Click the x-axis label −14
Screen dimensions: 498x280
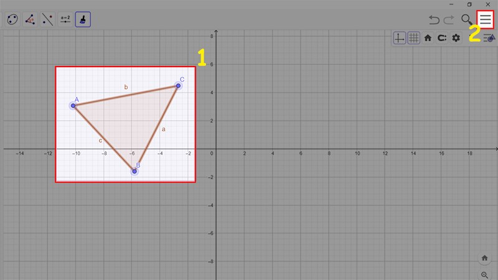20,153
